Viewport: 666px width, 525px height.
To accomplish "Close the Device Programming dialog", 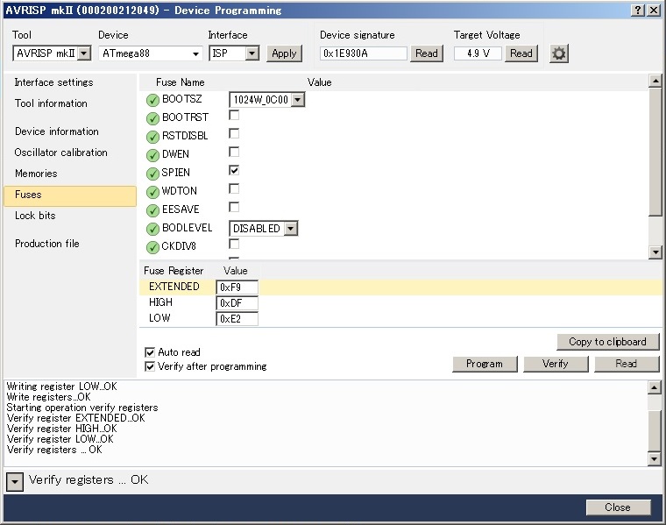I will pyautogui.click(x=618, y=507).
